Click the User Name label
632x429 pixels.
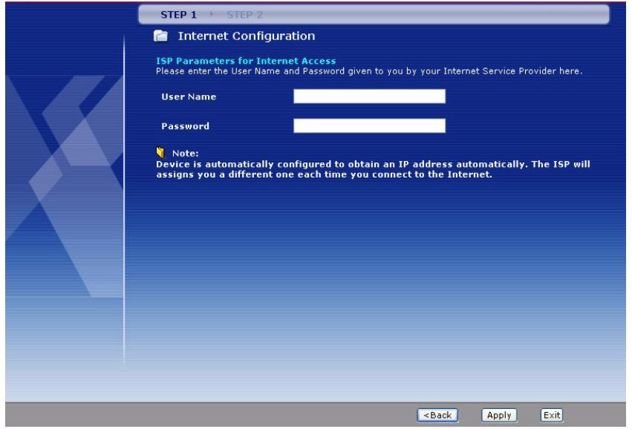coord(185,96)
